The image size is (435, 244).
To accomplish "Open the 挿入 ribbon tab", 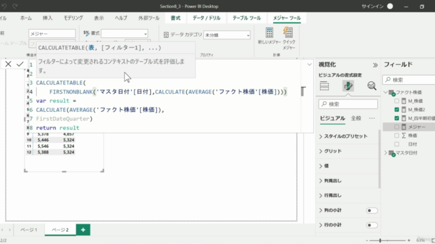I will 48,18.
